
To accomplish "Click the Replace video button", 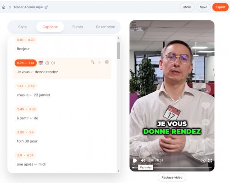I will 172,177.
